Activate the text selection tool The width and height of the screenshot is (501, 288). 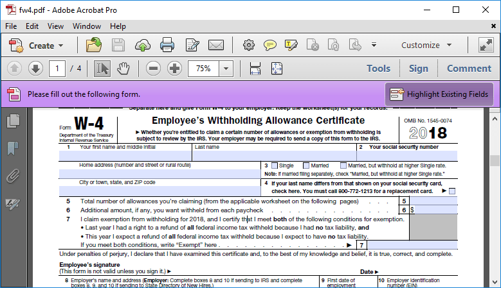click(102, 68)
